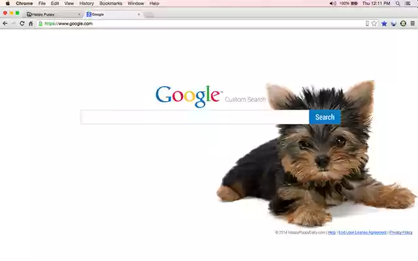Screen dimensions: 418x261
Task: Open the Apple menu
Action: (7, 3)
